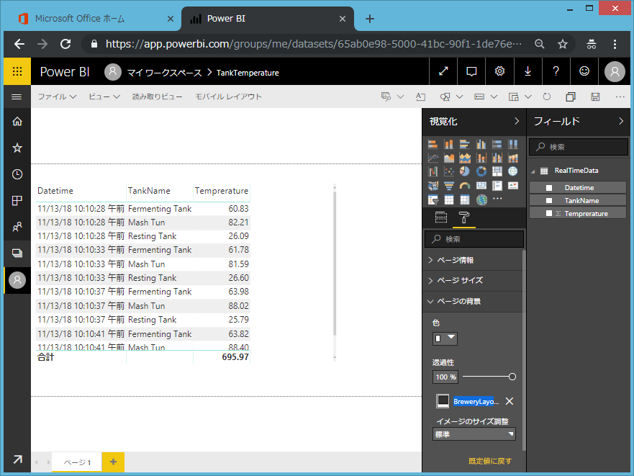Check the Datetime field checkbox
634x476 pixels.
point(549,188)
